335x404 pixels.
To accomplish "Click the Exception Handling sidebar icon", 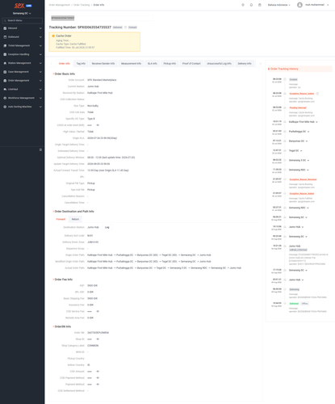I will pos(5,54).
